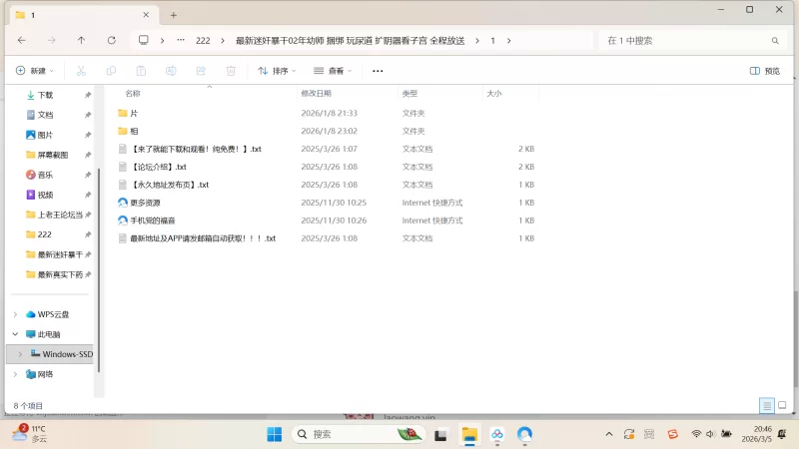Open the new tab with the plus button
The image size is (799, 449).
click(x=173, y=15)
